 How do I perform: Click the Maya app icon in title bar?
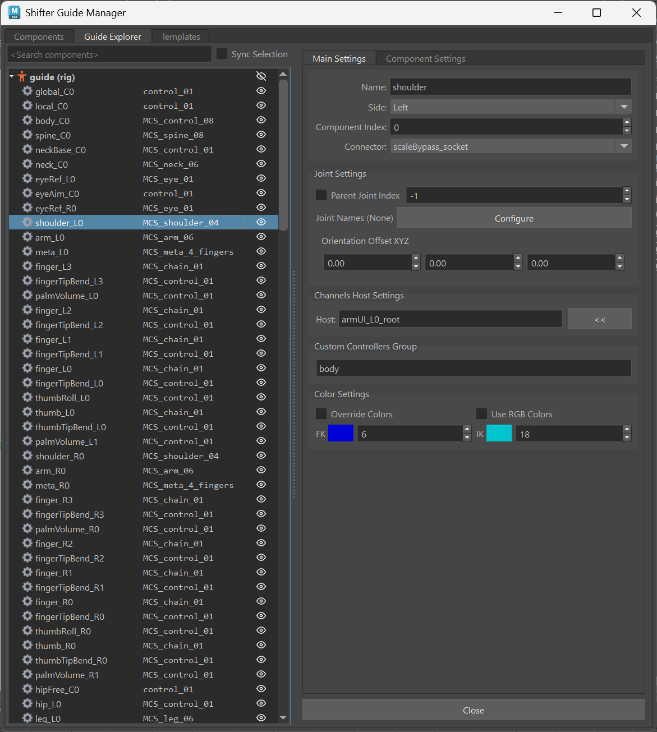(x=14, y=12)
